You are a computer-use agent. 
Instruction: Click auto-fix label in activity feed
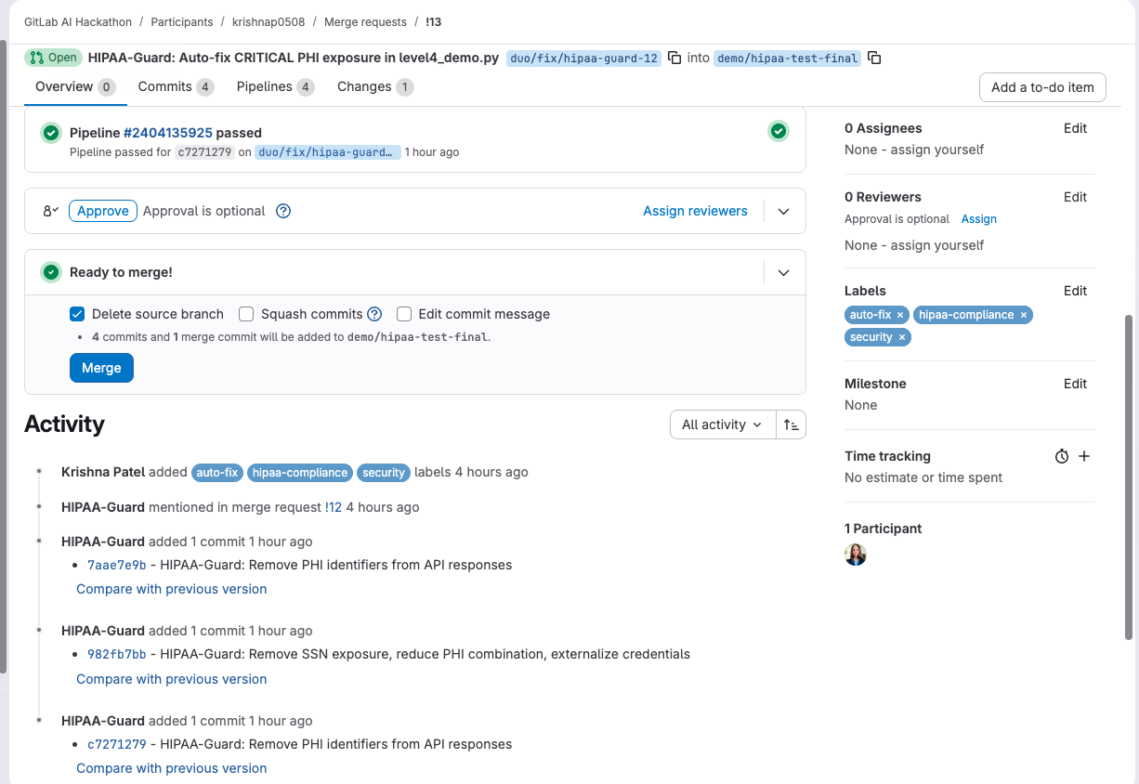tap(217, 473)
